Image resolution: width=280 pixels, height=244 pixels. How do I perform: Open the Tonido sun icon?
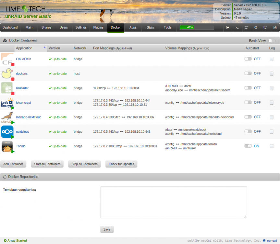pos(7,146)
